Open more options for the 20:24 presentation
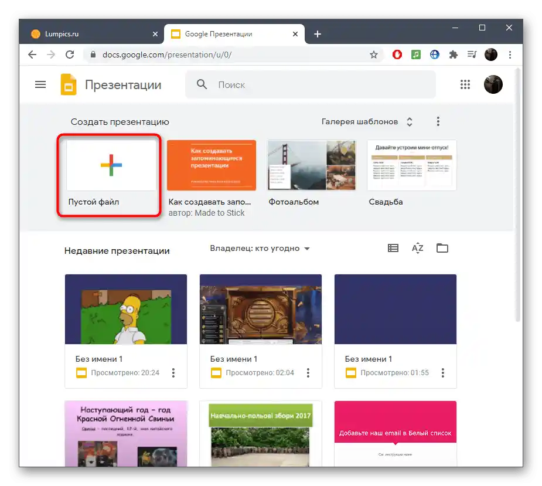Screen dimensions: 542x486 (173, 372)
